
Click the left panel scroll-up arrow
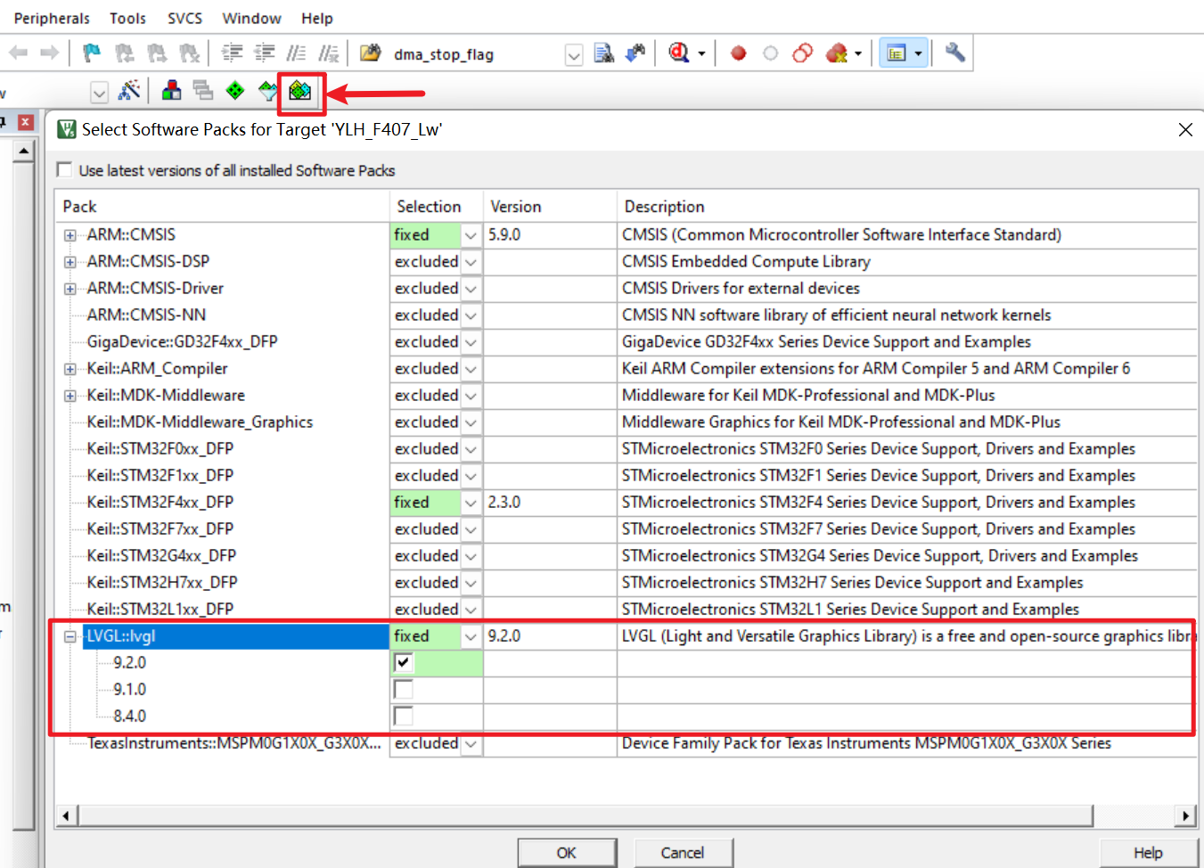[x=24, y=151]
